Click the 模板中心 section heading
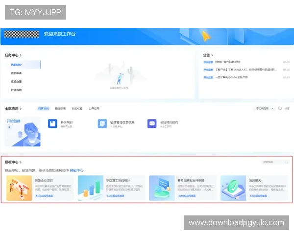294x235 pixels. click(12, 162)
